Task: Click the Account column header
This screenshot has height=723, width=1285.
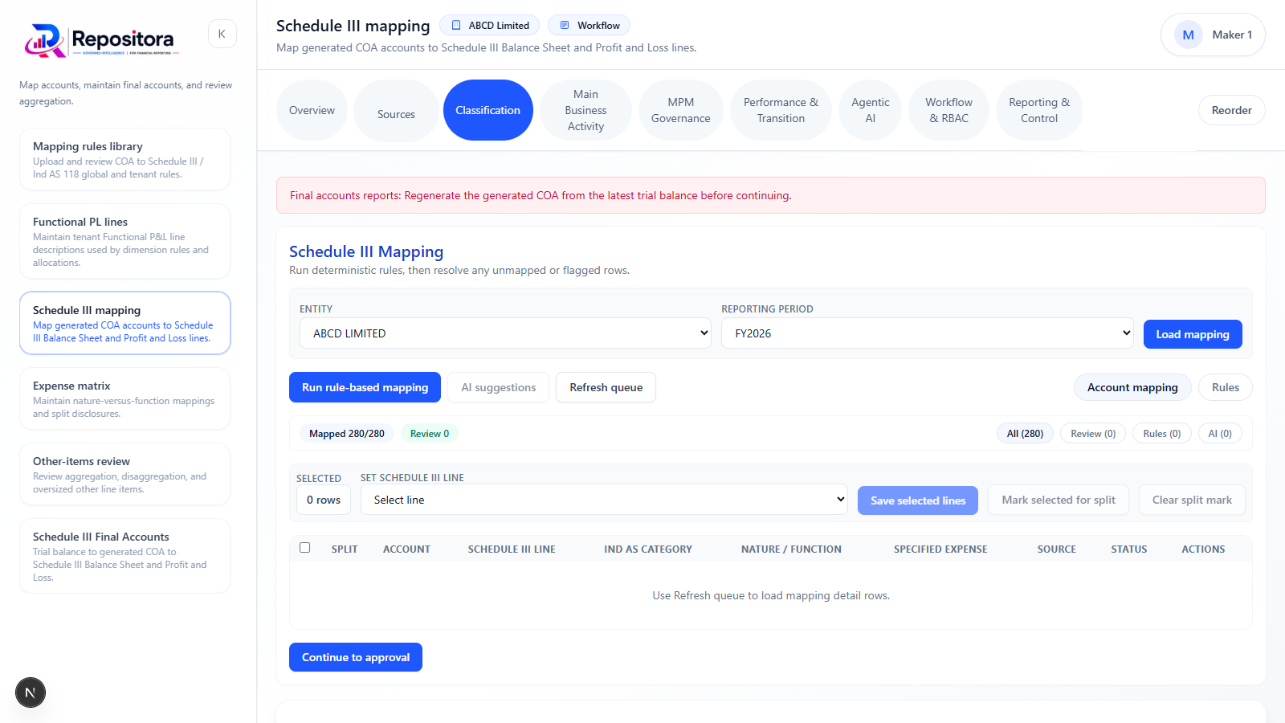Action: coord(406,549)
